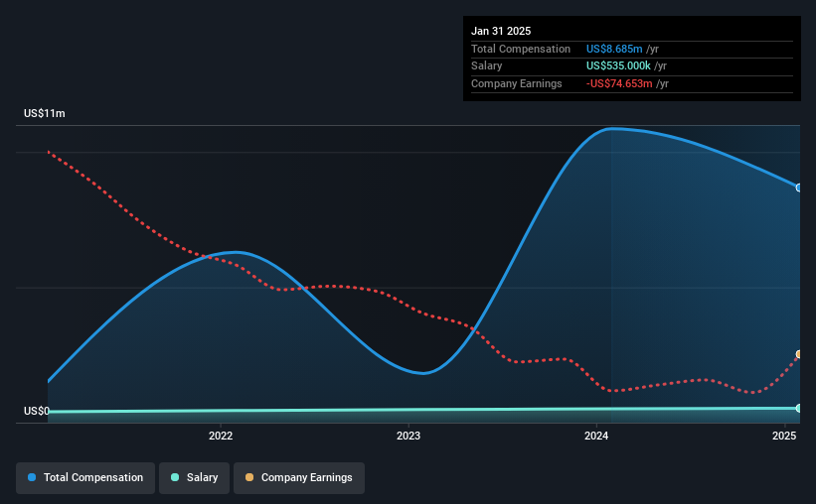Image resolution: width=816 pixels, height=504 pixels.
Task: Click the US$535.000k salary value
Action: (x=618, y=66)
